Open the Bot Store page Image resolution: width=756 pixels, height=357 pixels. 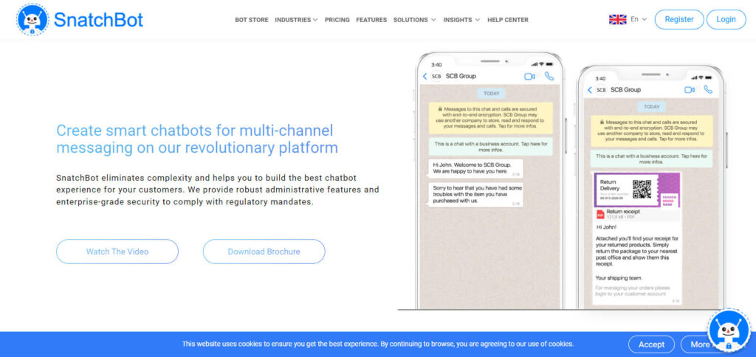click(252, 20)
